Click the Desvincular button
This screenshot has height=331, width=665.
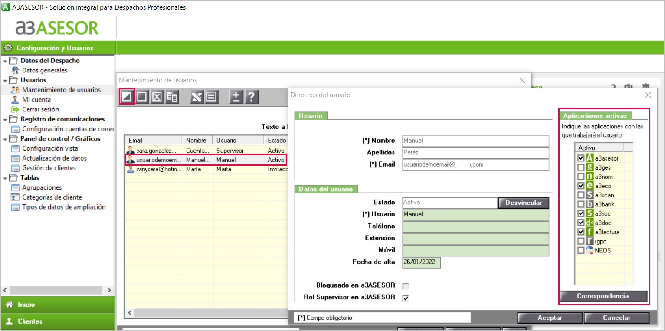point(523,203)
